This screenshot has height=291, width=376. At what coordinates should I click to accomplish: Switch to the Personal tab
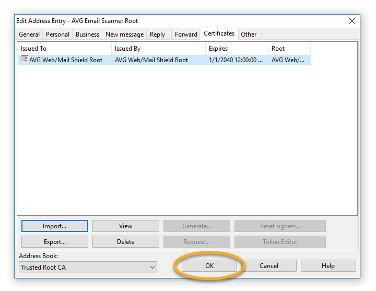coord(57,34)
